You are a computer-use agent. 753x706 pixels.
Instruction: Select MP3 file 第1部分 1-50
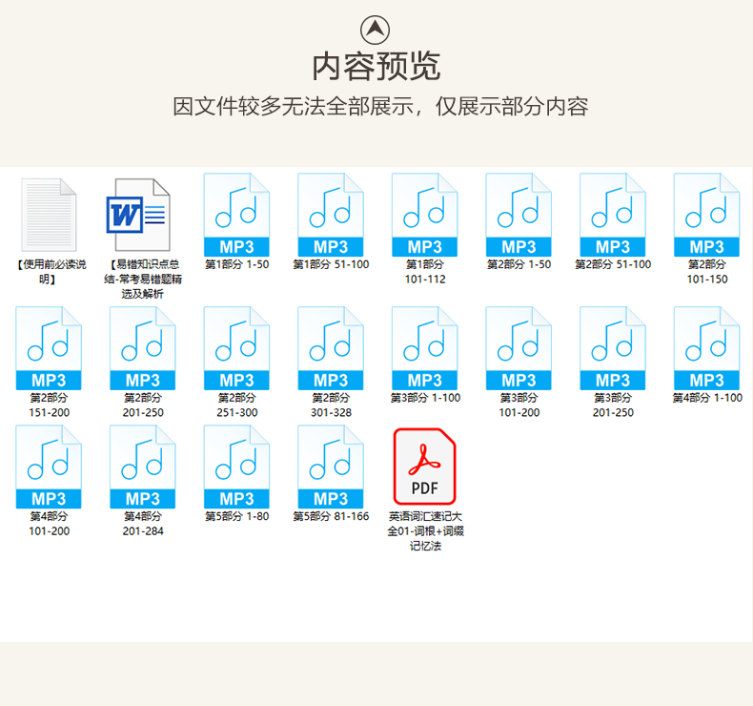point(236,215)
